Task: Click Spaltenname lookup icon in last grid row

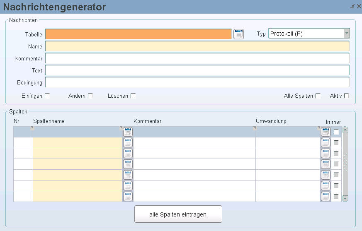Action: pos(128,196)
